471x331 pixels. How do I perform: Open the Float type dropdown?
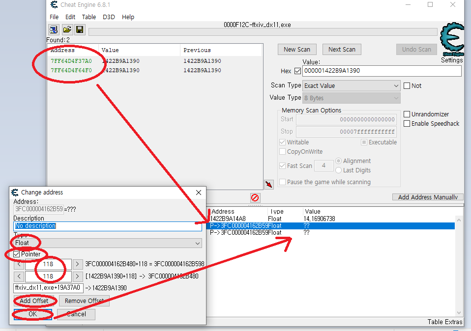coord(197,243)
